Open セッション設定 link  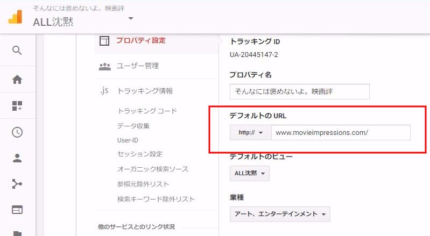click(x=140, y=154)
